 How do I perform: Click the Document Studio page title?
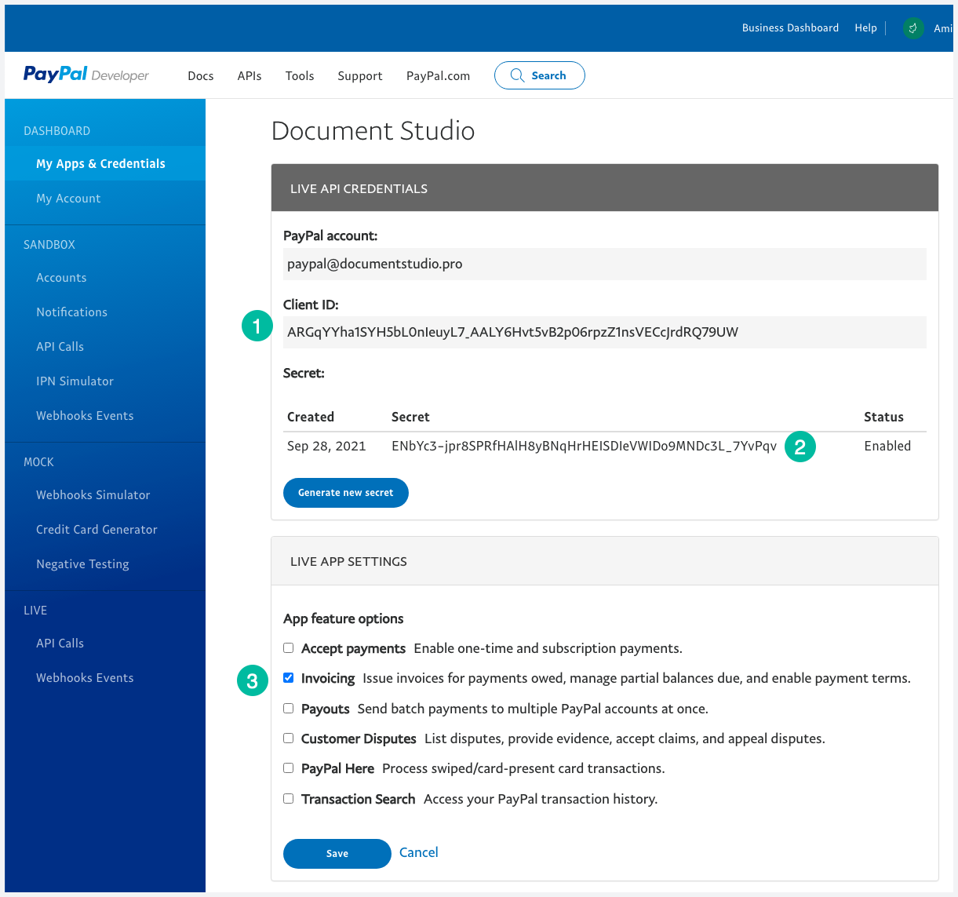pyautogui.click(x=373, y=130)
